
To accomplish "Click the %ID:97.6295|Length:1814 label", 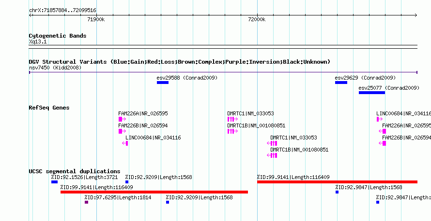I will pyautogui.click(x=118, y=197).
